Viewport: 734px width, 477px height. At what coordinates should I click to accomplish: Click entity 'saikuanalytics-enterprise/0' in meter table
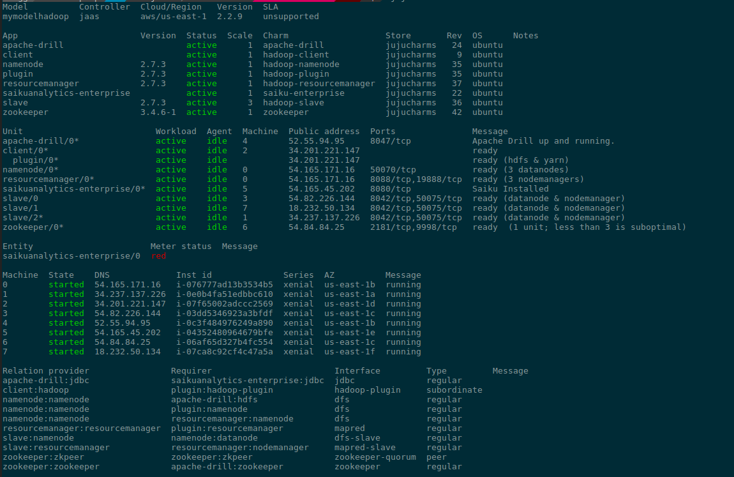(71, 256)
